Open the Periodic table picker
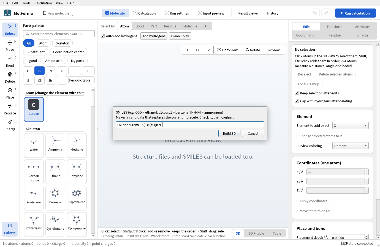The width and height of the screenshot is (380, 247). (81, 80)
